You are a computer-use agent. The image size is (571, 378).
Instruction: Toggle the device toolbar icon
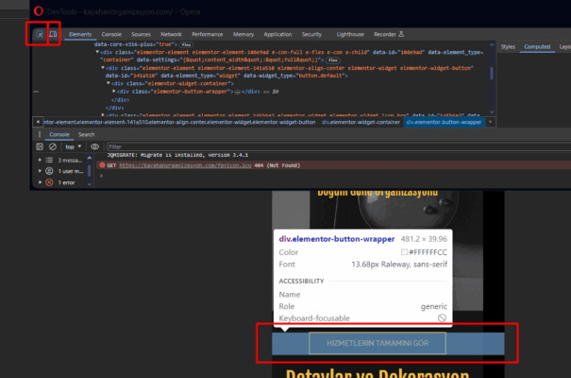tap(54, 34)
